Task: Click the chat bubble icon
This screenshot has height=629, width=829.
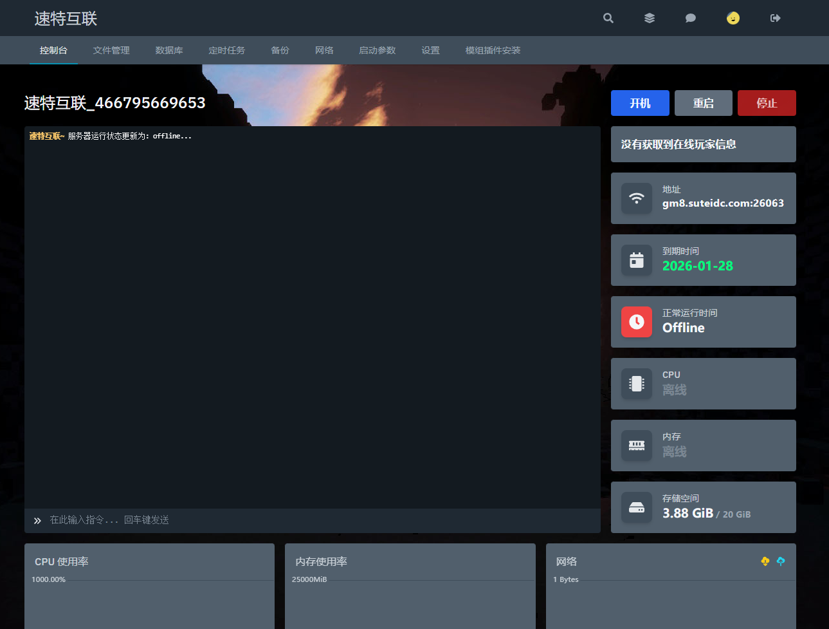Action: pyautogui.click(x=691, y=18)
